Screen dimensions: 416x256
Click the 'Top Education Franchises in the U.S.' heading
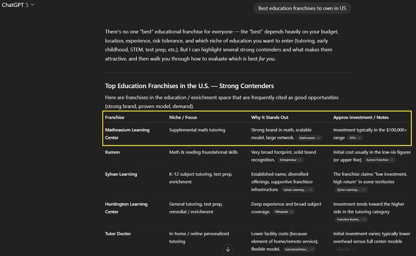coord(189,86)
